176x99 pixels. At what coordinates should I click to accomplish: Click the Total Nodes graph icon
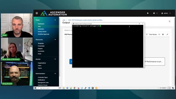coord(147,34)
